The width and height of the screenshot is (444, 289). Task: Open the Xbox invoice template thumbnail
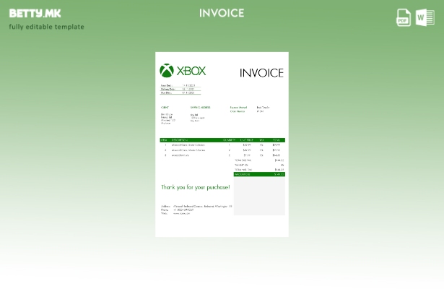point(222,144)
